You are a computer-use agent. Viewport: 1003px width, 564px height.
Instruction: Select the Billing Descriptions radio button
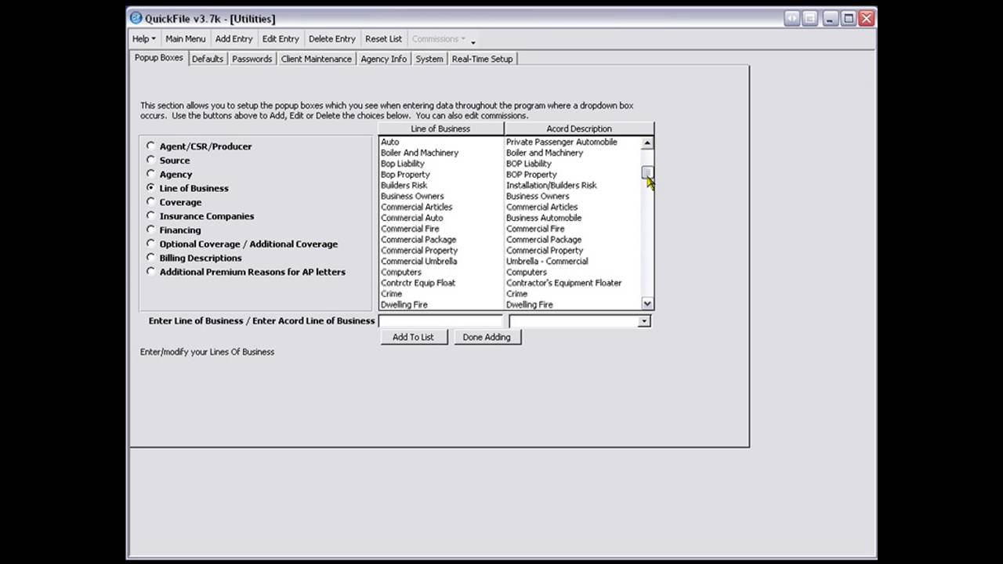tap(150, 258)
